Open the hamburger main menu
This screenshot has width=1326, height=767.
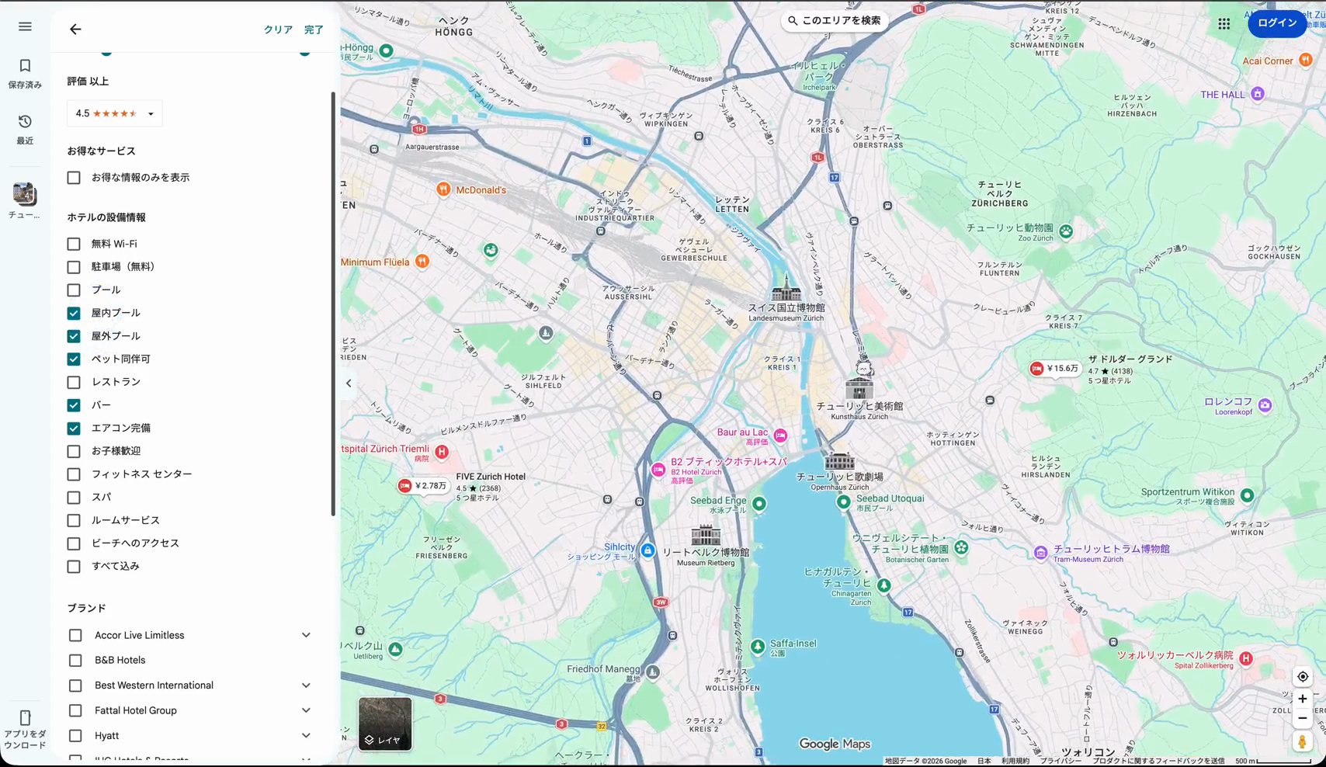coord(25,26)
